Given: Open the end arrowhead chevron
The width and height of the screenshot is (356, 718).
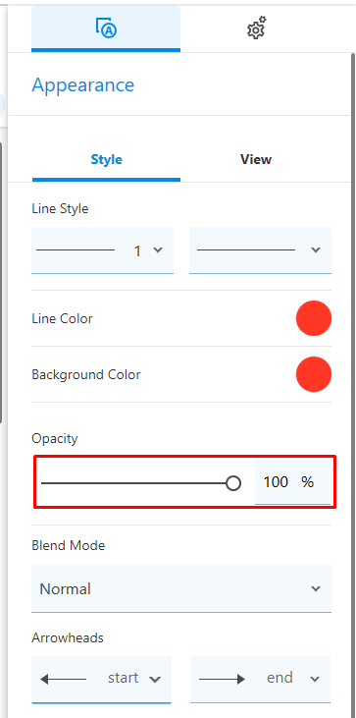Looking at the screenshot, I should pyautogui.click(x=315, y=680).
